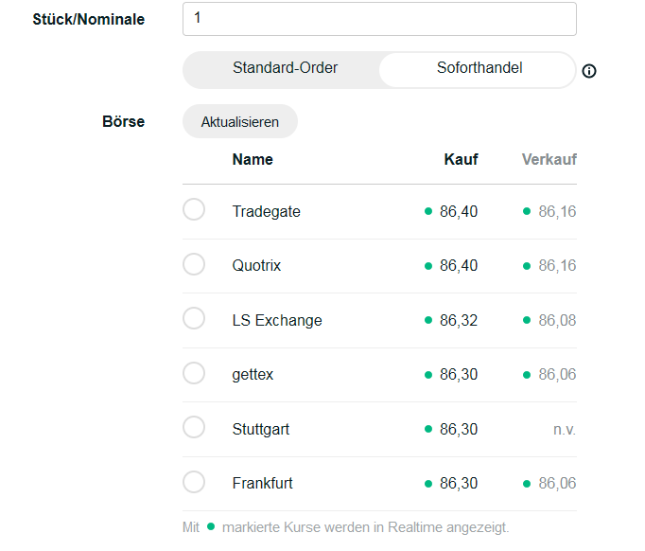This screenshot has height=551, width=645.
Task: Choose the Frankfurt exchange radio button
Action: click(x=194, y=483)
